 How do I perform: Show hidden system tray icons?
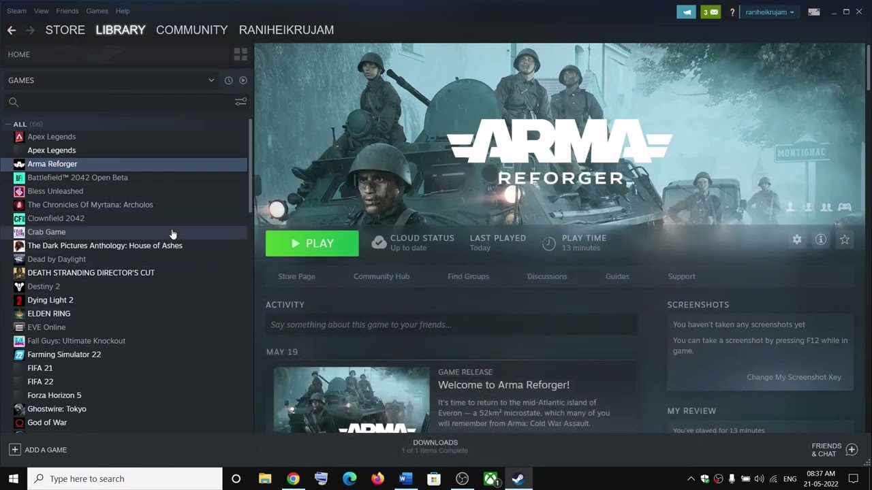(691, 479)
